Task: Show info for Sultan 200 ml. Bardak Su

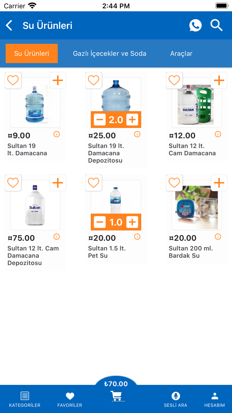Action: pos(218,237)
